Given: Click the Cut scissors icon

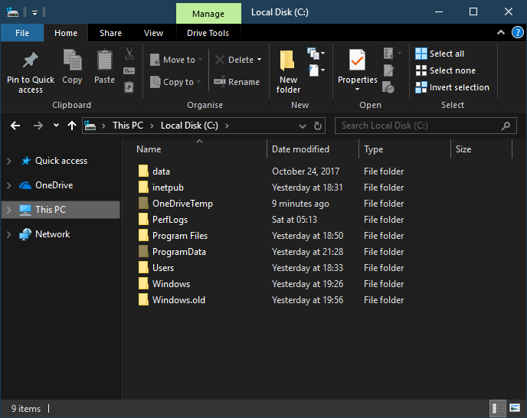Looking at the screenshot, I should coord(129,54).
